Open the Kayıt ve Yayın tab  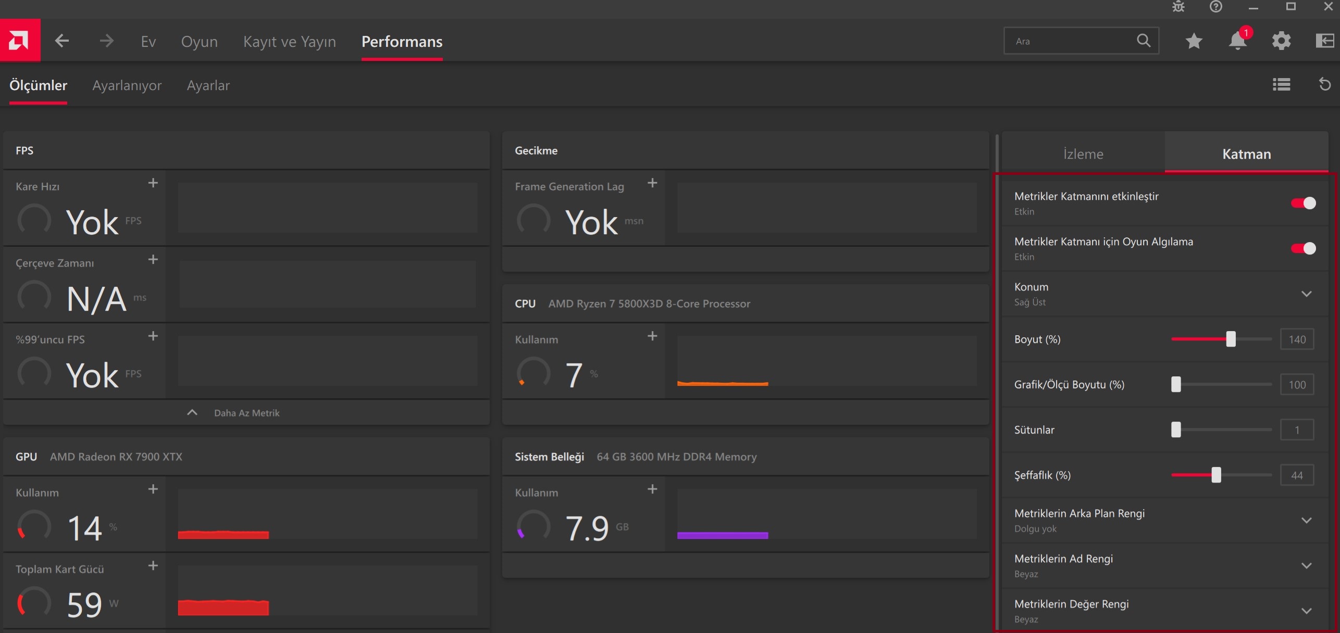(289, 42)
